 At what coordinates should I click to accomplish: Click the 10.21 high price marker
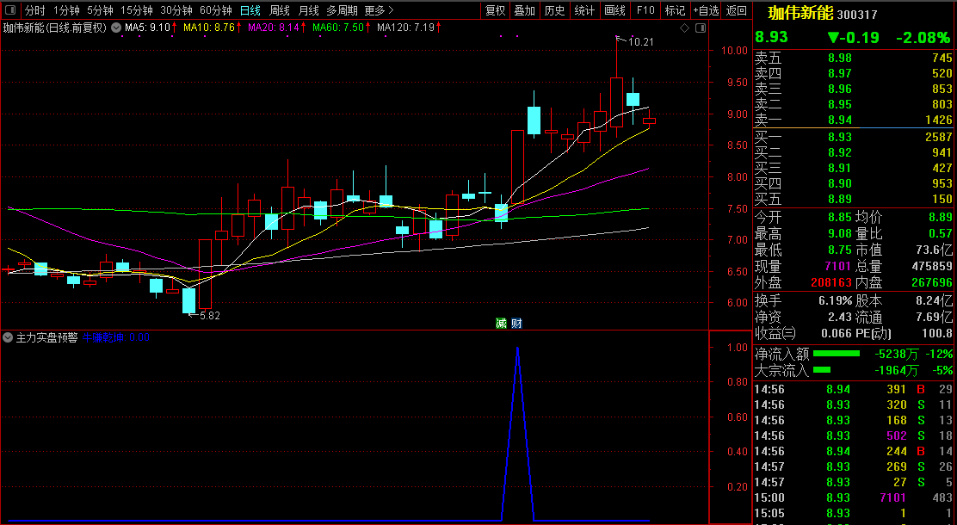(x=639, y=41)
